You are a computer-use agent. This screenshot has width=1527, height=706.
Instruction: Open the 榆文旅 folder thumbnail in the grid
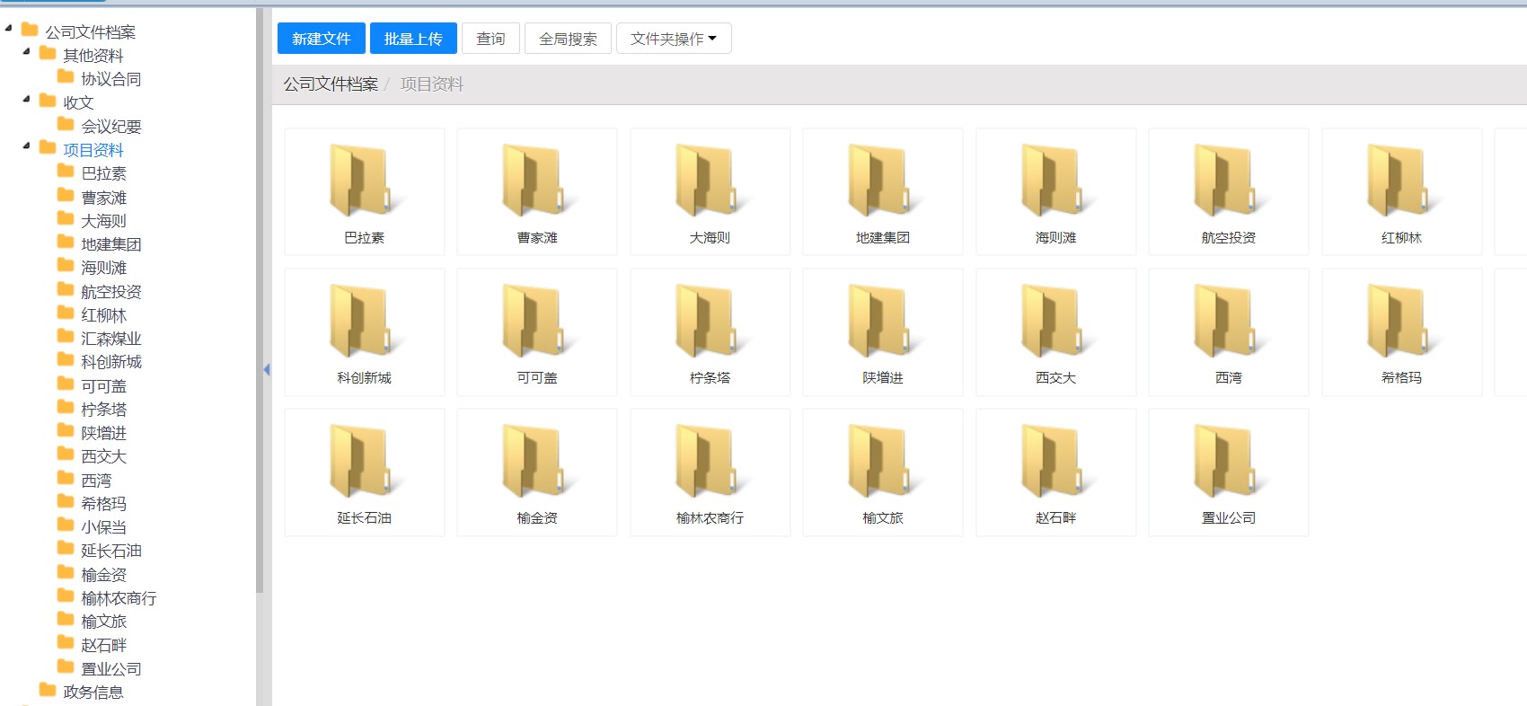coord(883,472)
